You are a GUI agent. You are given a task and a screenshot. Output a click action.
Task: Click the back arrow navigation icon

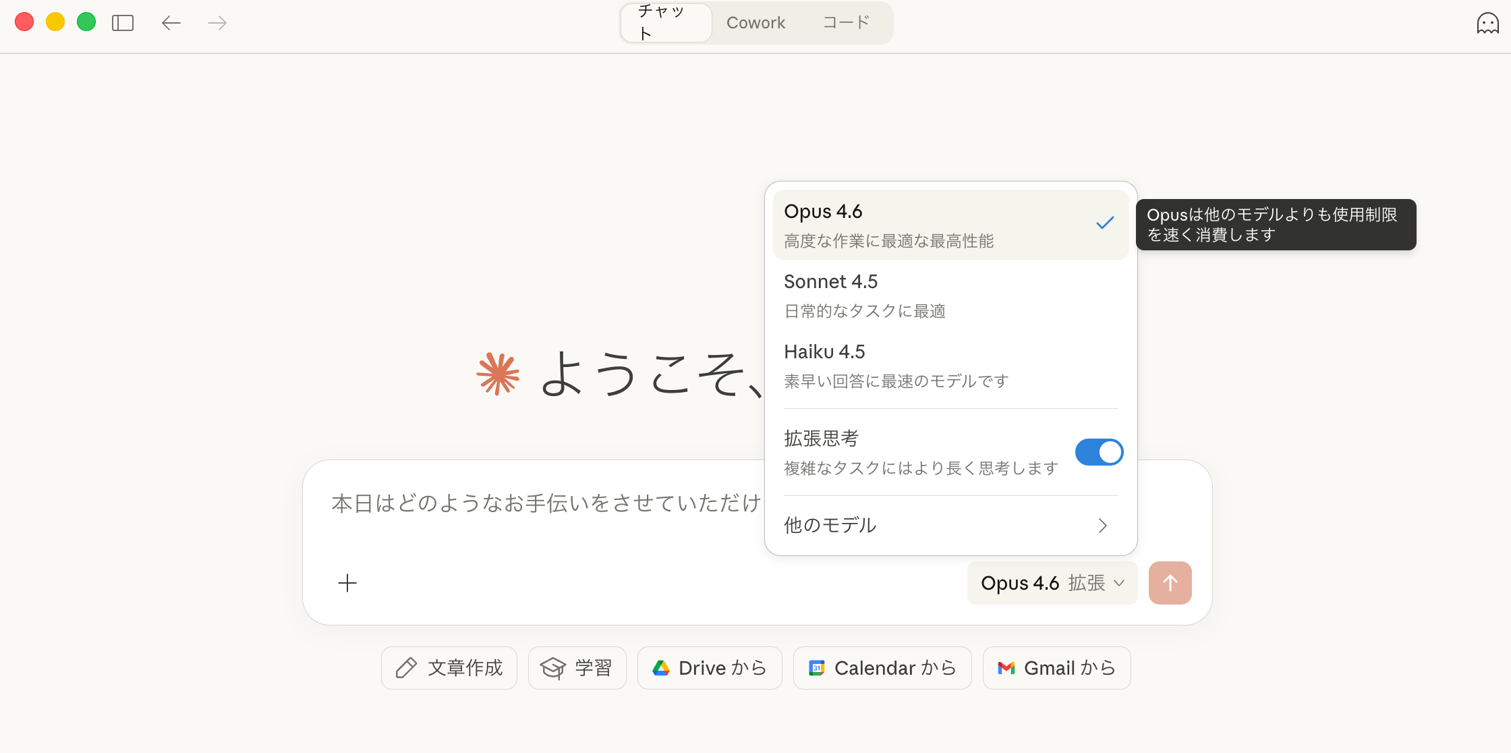point(171,23)
